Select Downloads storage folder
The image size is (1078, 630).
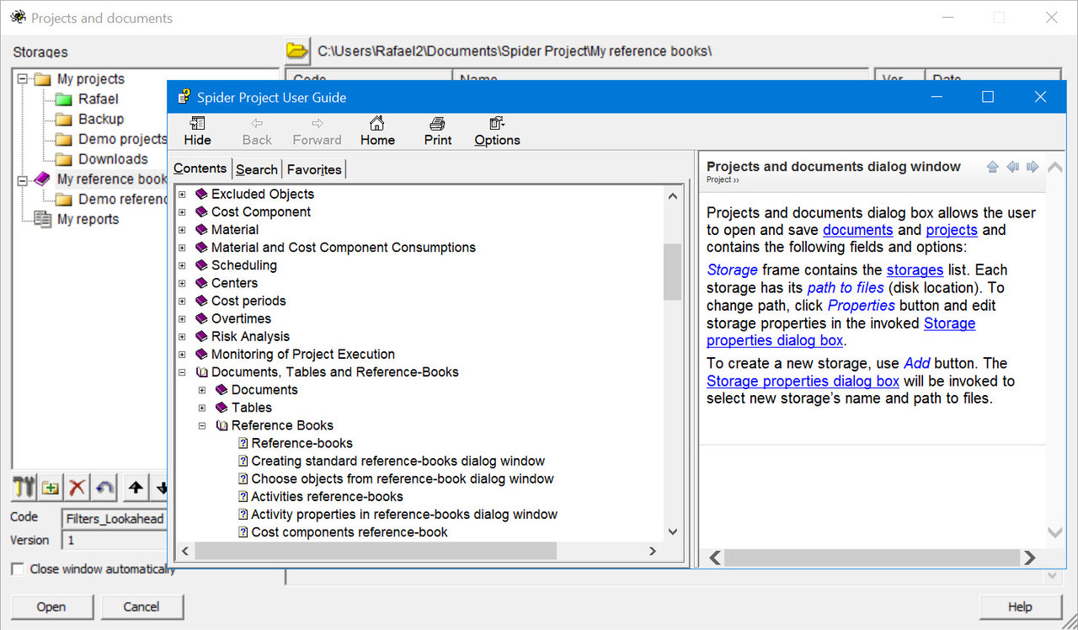pos(102,158)
